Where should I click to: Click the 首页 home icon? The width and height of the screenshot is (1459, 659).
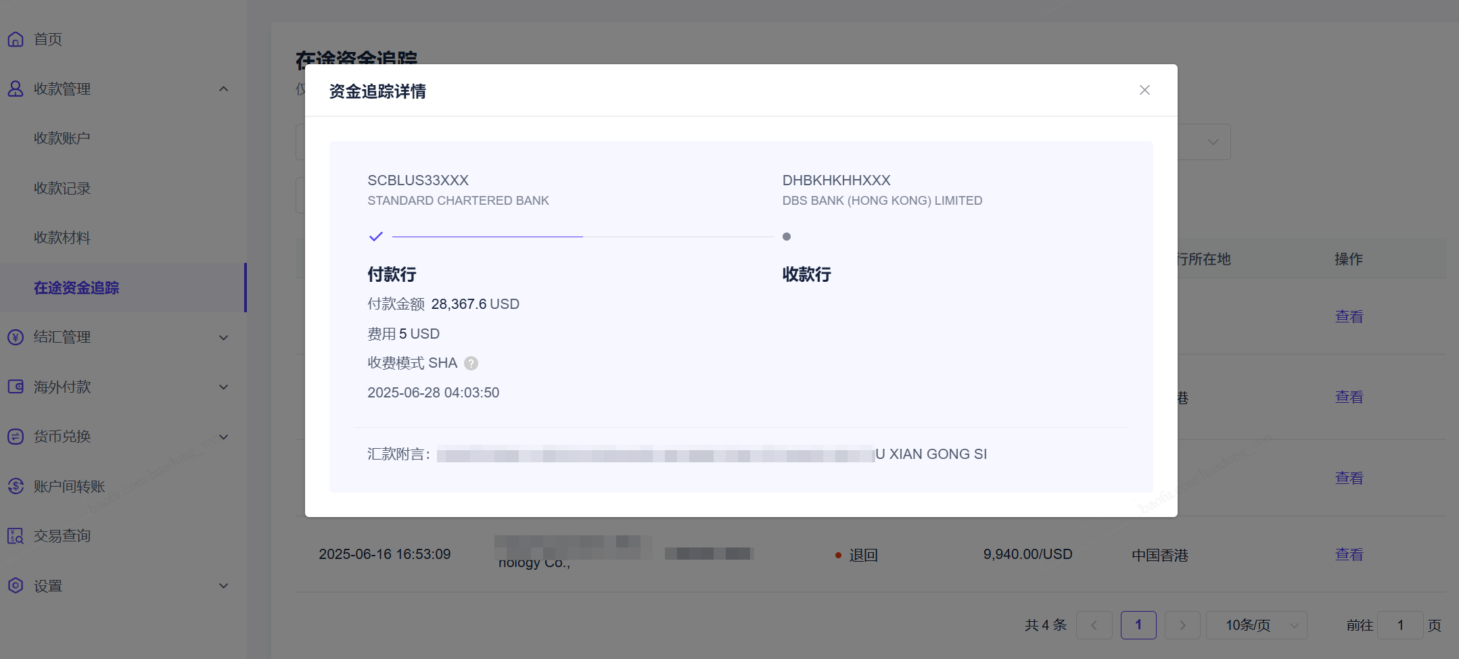16,39
